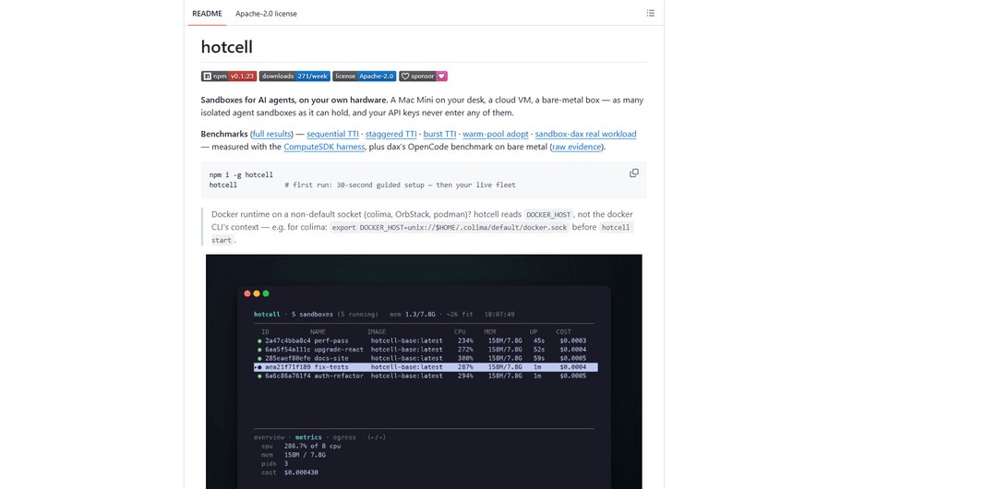
Task: Click the egress tab in terminal image
Action: (346, 437)
